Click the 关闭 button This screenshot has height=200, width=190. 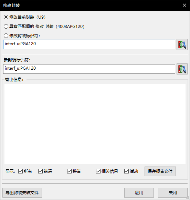tap(173, 193)
